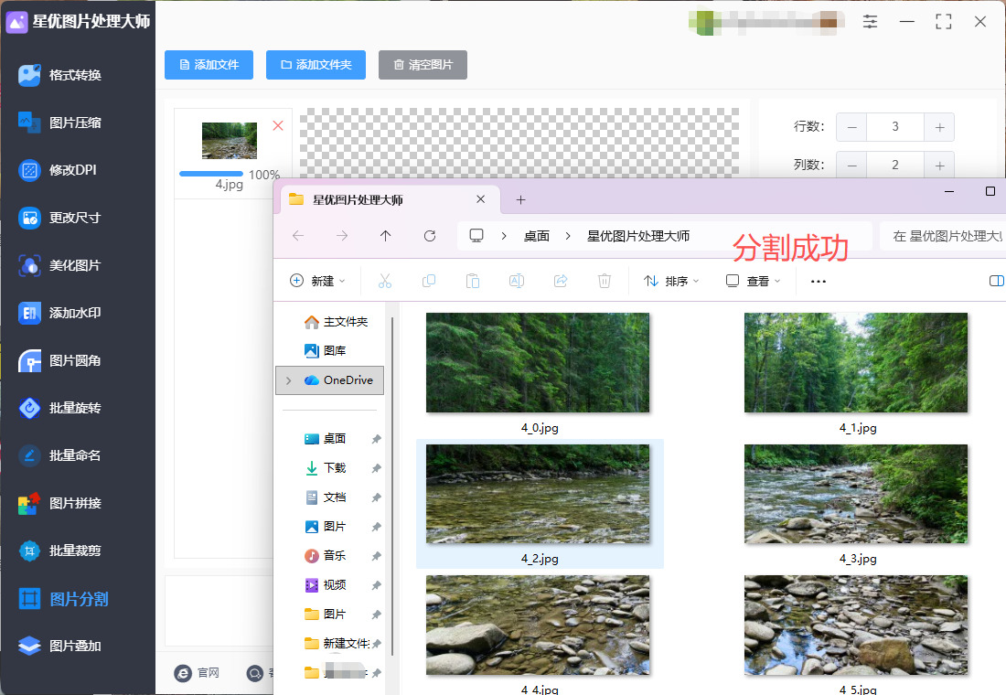Select the 批量旋转 batch rotate tool
Image resolution: width=1006 pixels, height=695 pixels.
(74, 408)
